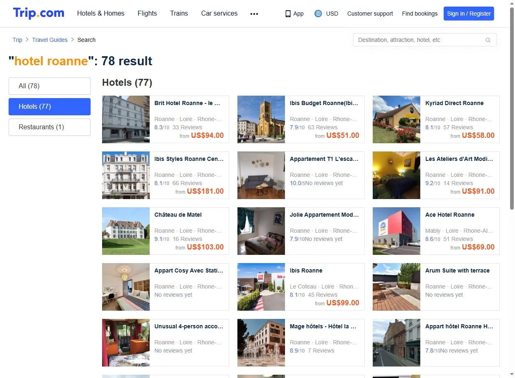
Task: Click Ibis Styles Roanne Cen title
Action: click(189, 159)
